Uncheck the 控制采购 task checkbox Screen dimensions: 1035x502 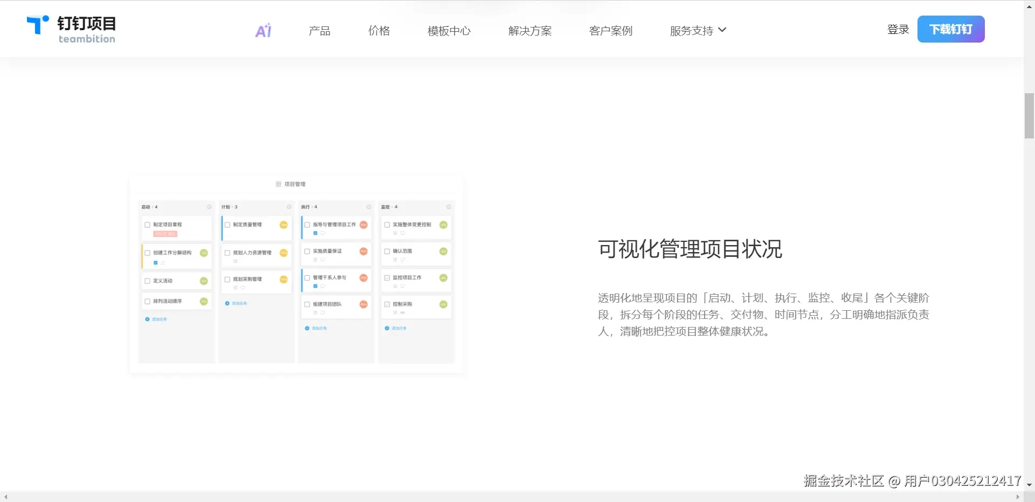click(387, 304)
